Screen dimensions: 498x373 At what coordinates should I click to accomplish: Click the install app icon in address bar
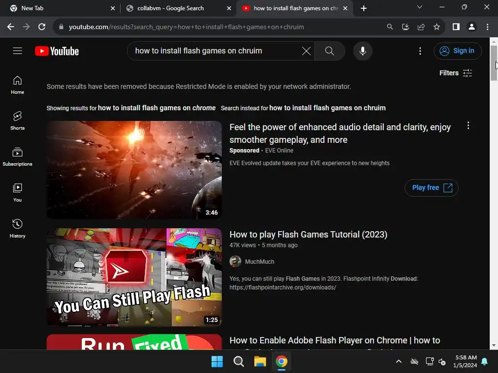click(405, 27)
